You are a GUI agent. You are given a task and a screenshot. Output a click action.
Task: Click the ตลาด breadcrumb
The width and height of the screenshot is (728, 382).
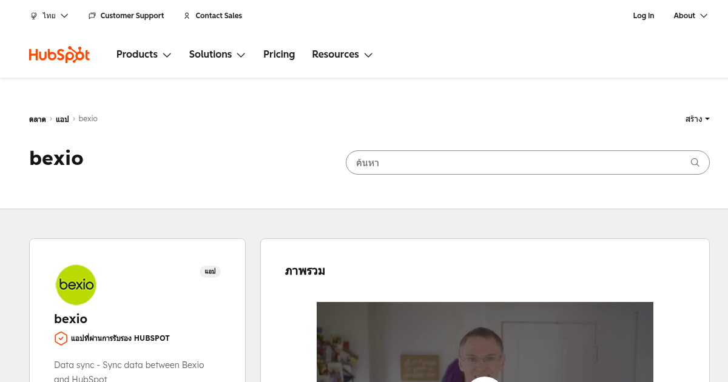tap(37, 119)
